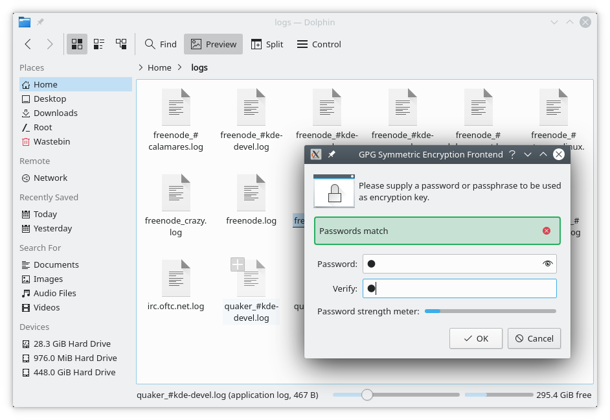Click the Verify password field

coord(460,288)
